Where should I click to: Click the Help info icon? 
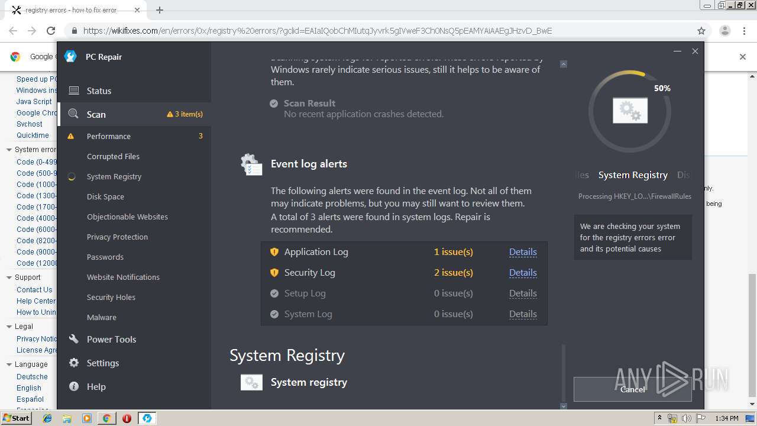(74, 386)
